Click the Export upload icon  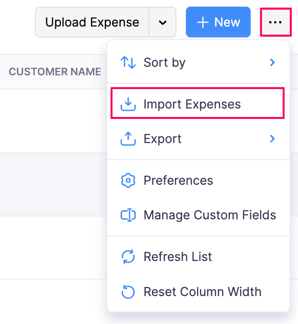click(128, 139)
